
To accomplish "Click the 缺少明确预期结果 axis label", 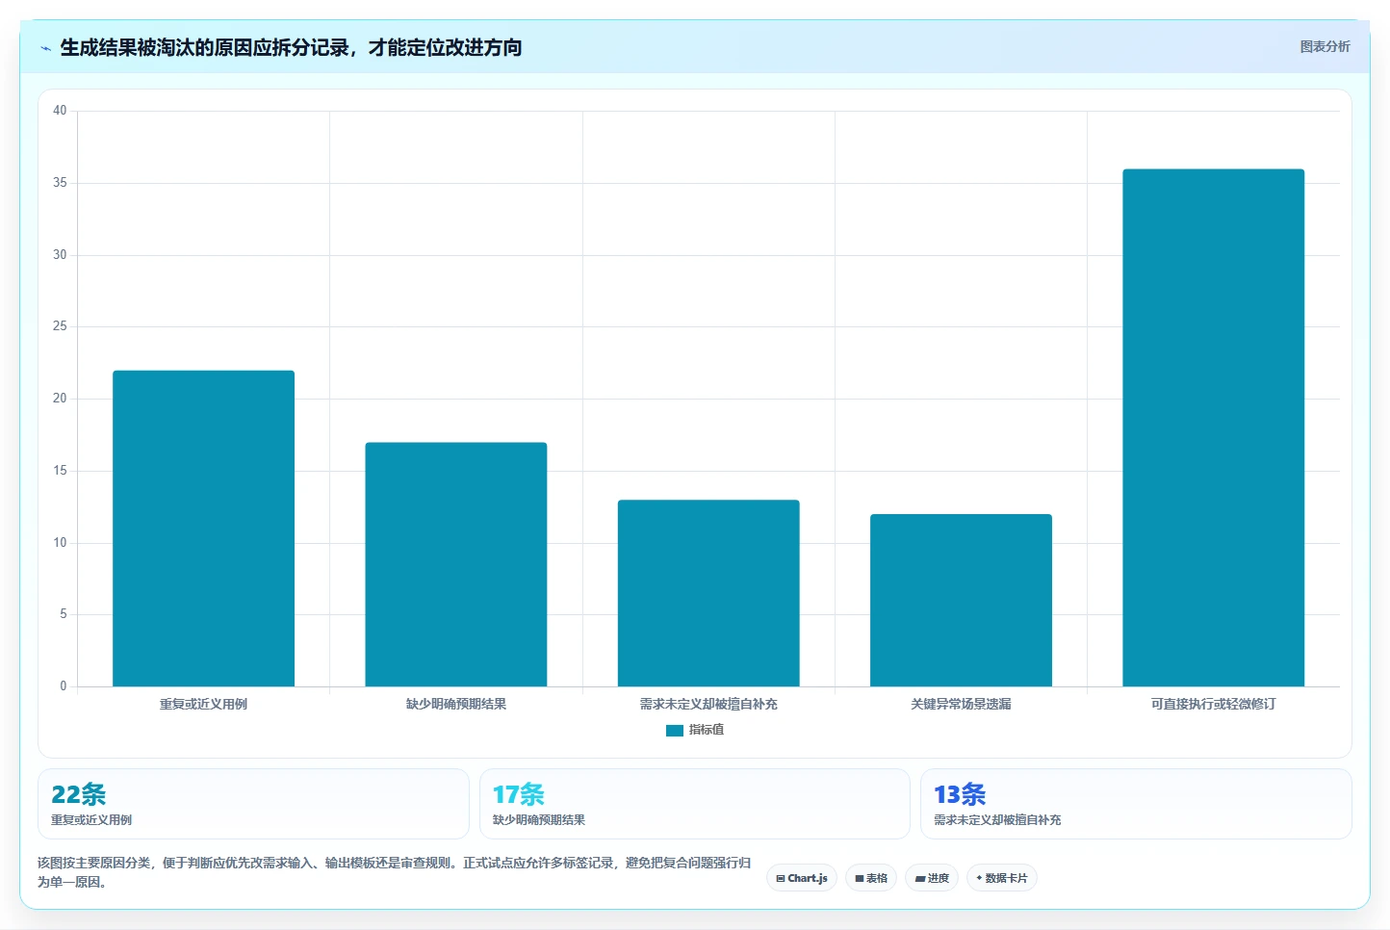I will point(456,704).
